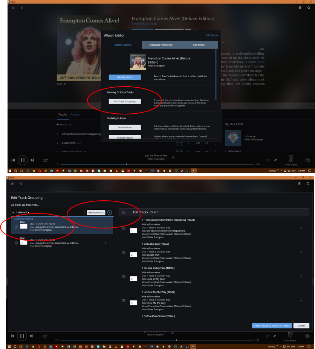
Task: Tick the select-all checkbox beside Edit Tracks - Disc 1
Action: pos(124,212)
